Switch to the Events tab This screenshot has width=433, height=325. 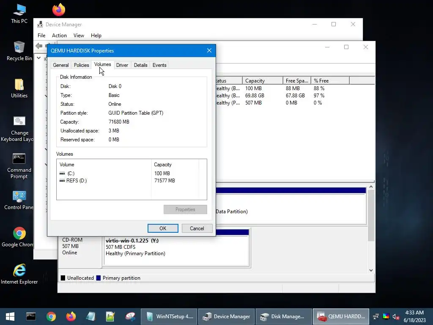point(159,65)
